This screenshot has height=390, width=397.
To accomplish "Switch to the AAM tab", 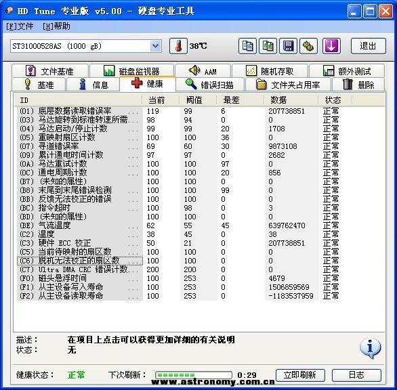I will (203, 71).
